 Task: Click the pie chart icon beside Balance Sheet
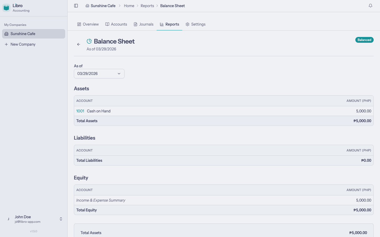[89, 41]
